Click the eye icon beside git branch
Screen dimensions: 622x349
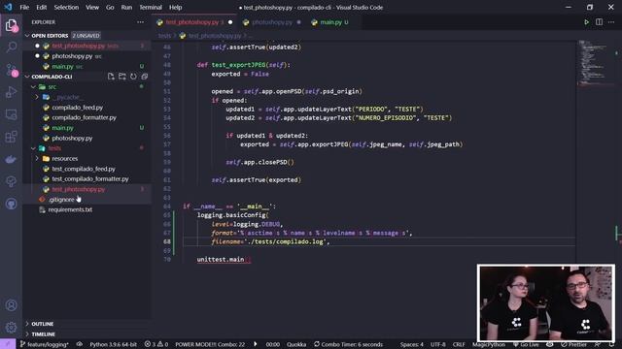point(80,344)
